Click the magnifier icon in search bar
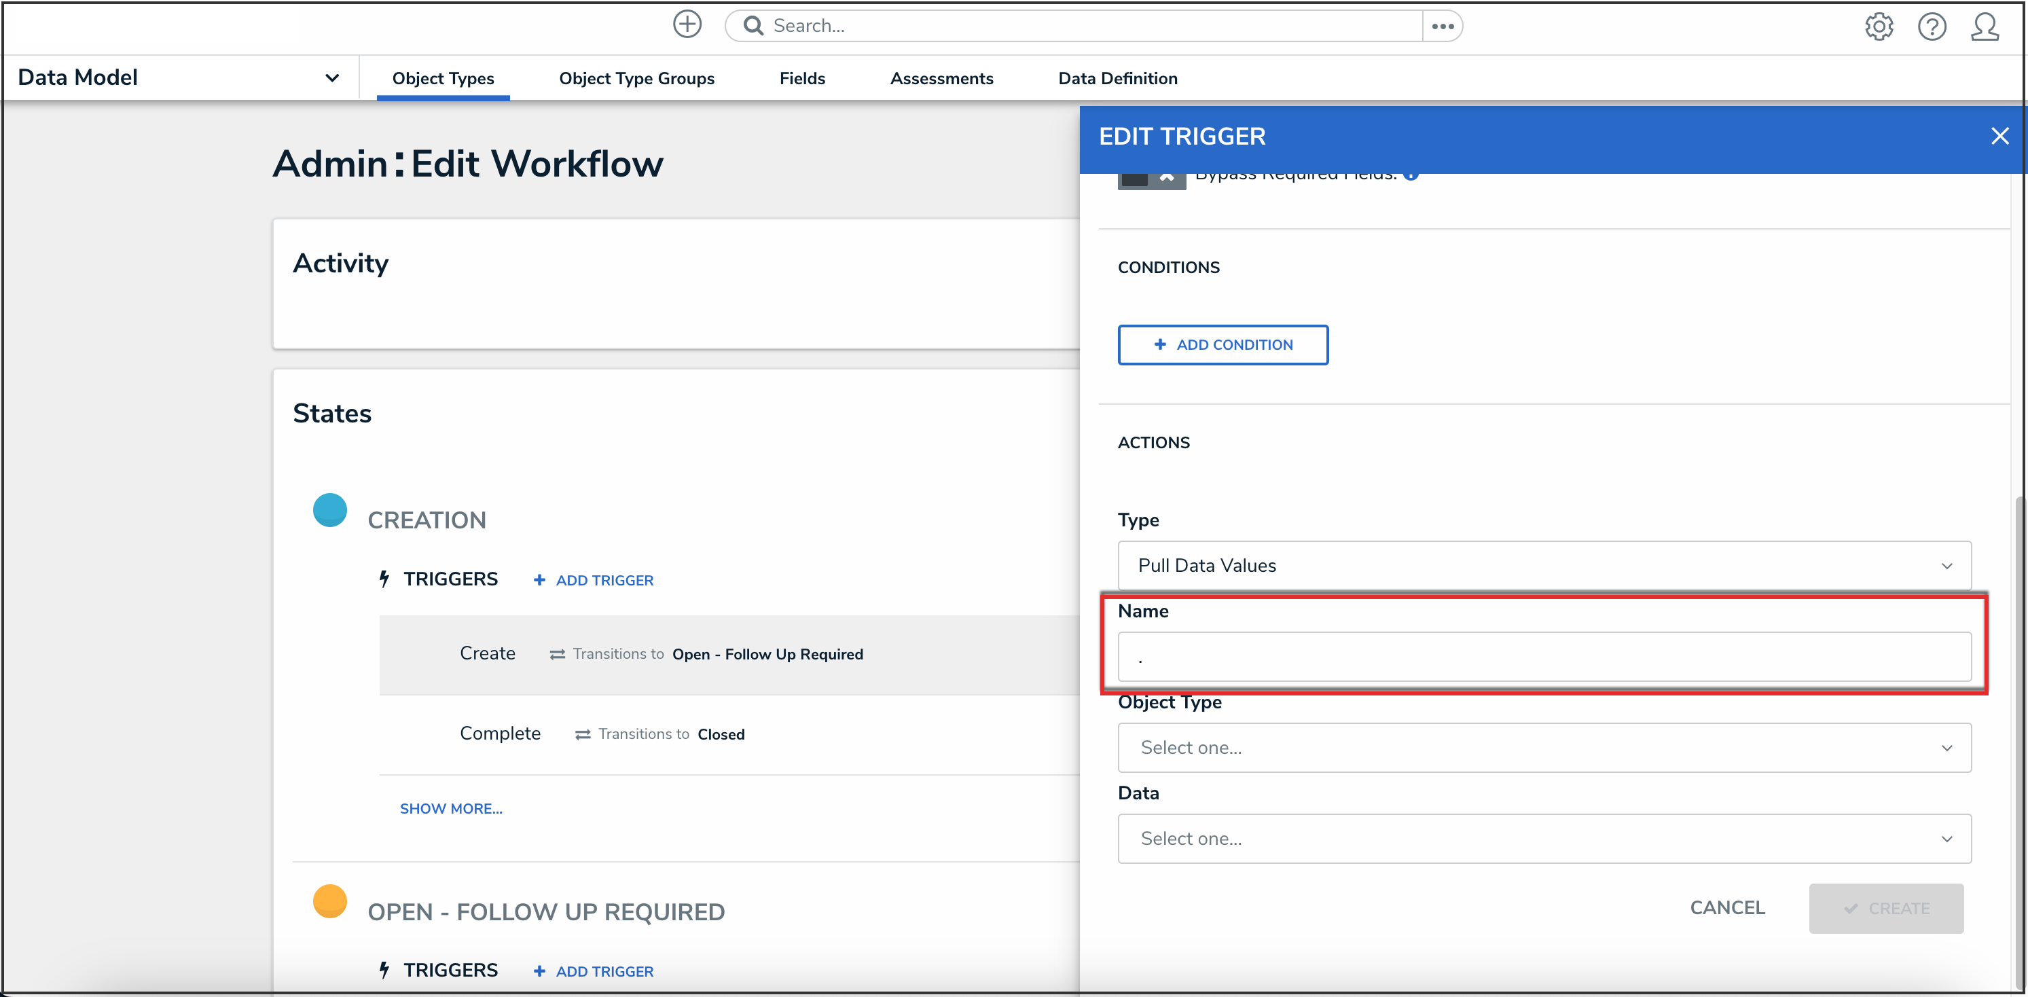 pyautogui.click(x=753, y=26)
